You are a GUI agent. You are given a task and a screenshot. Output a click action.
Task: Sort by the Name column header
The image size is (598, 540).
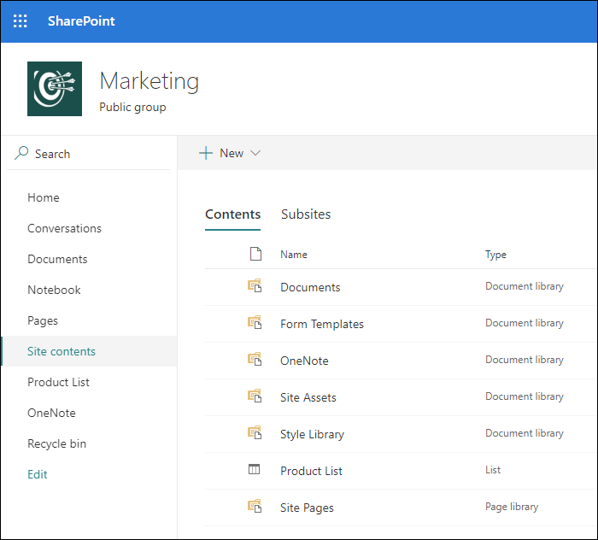point(294,255)
